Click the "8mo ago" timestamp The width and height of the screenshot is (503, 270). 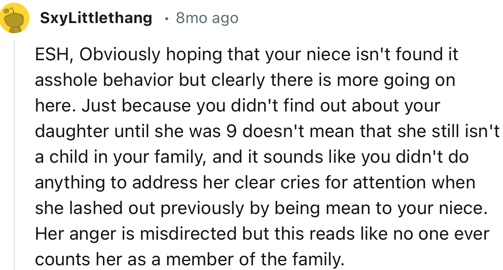click(x=207, y=18)
